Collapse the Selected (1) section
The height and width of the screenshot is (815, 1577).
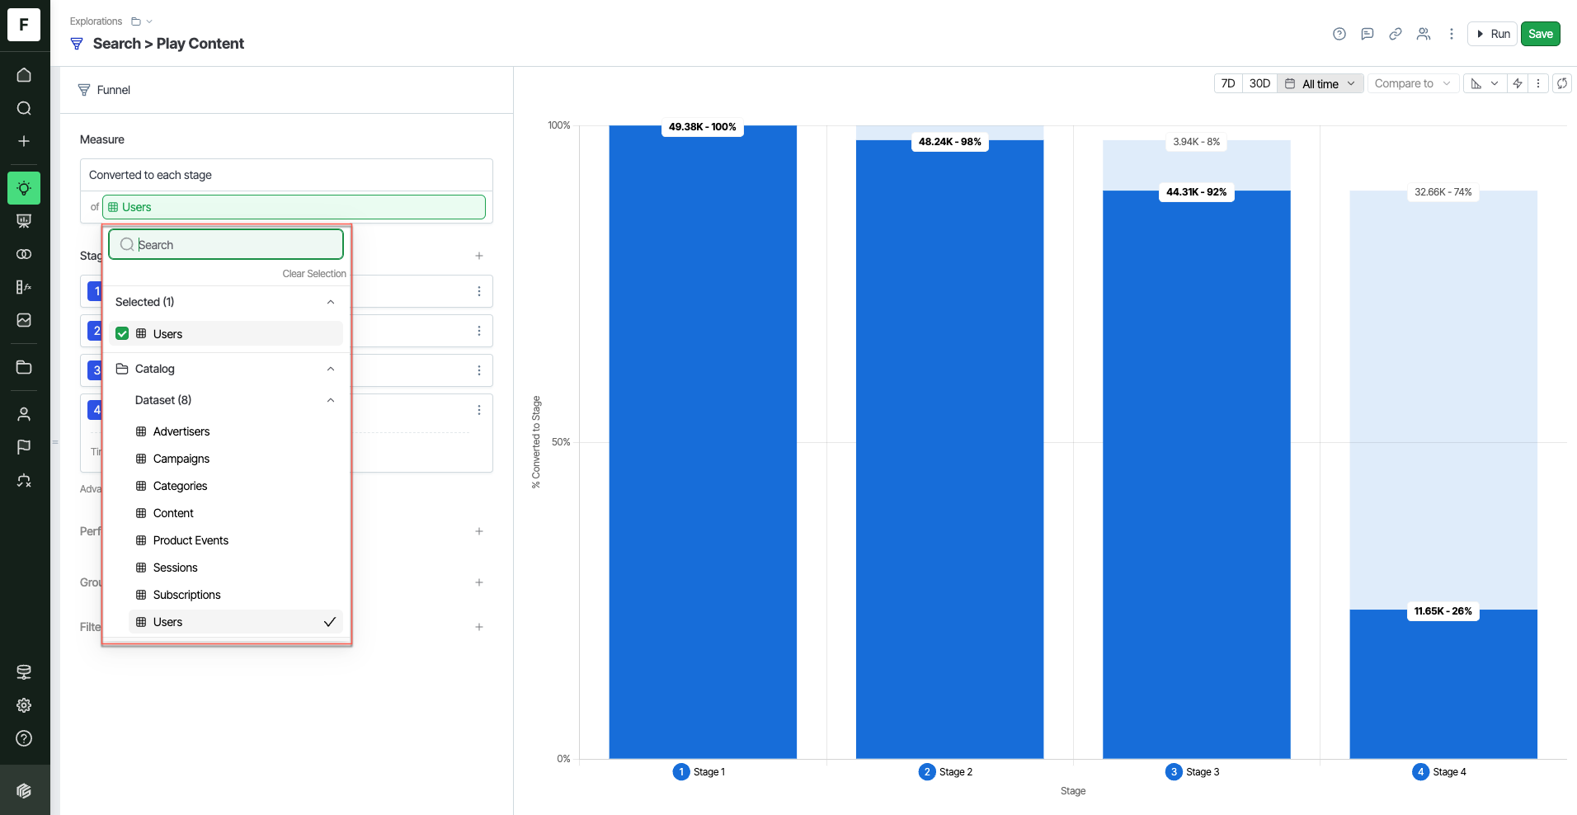coord(331,302)
